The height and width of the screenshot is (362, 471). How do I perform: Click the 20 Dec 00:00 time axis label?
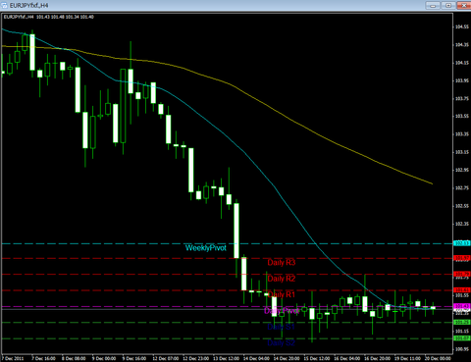[x=438, y=358]
